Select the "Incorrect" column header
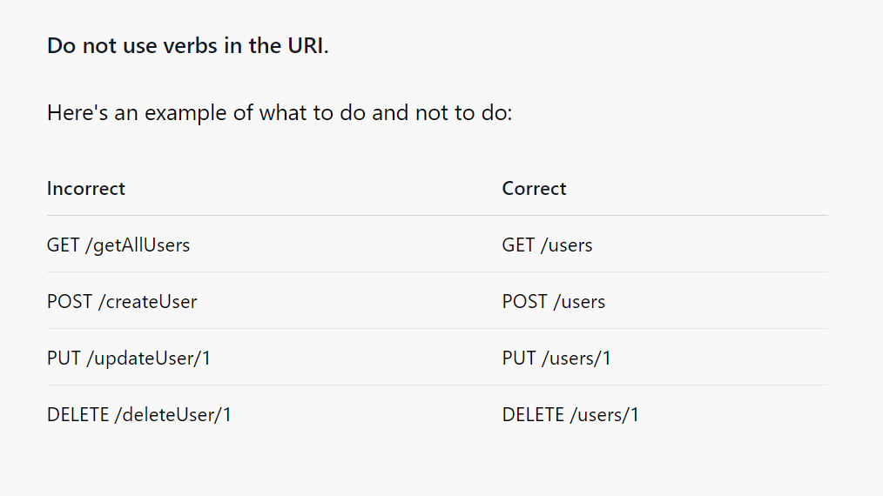883x496 pixels. tap(86, 189)
